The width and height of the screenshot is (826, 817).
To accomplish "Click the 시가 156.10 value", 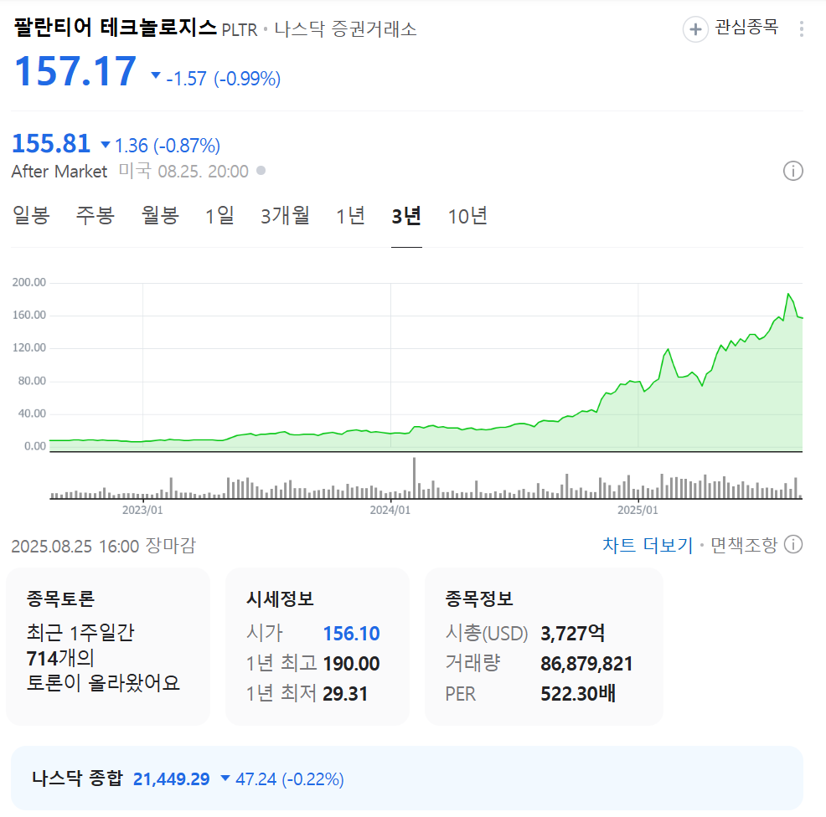I will (351, 634).
